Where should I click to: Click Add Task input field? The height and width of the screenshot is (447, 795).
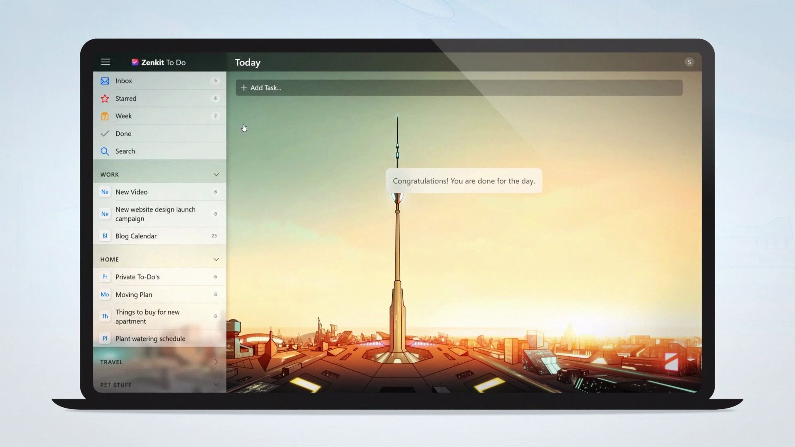click(459, 87)
